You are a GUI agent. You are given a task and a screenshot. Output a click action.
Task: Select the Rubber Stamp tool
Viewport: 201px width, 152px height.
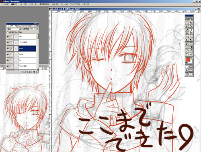pos(187,33)
